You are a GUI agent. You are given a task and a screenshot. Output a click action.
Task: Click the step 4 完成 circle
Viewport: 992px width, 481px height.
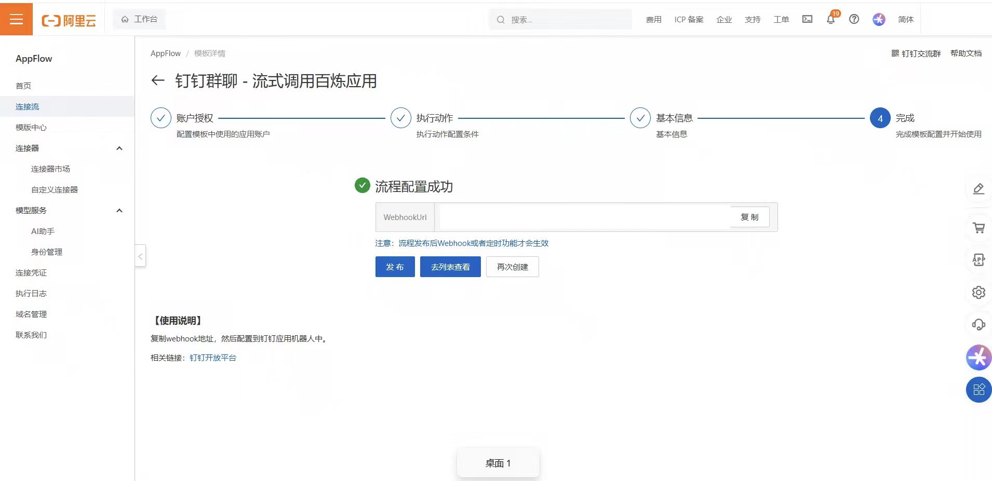[x=880, y=118]
